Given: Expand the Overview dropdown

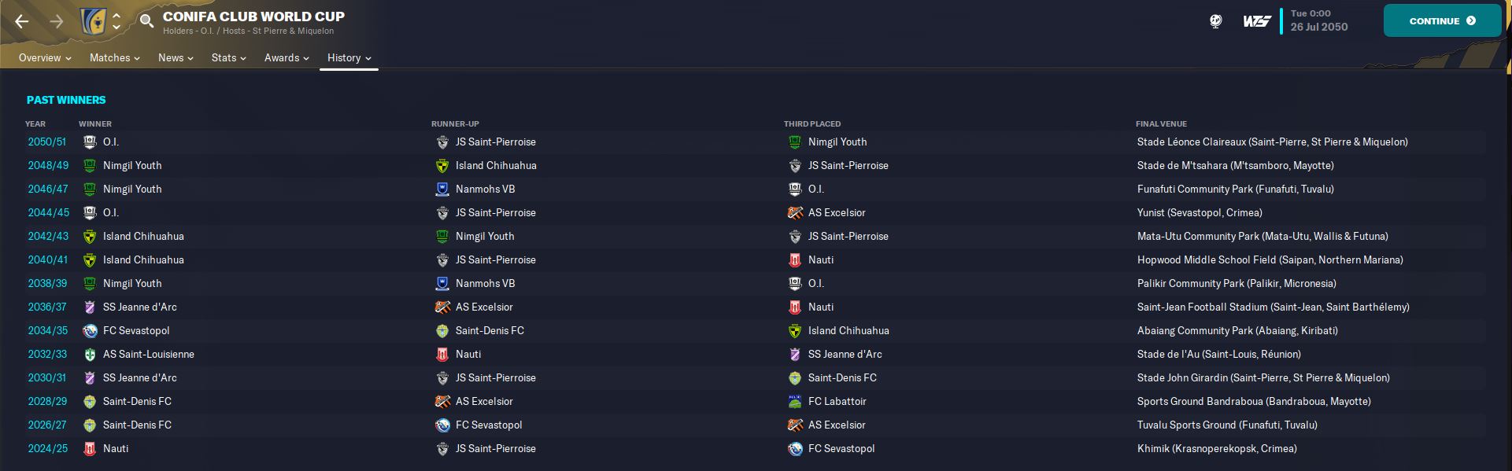Looking at the screenshot, I should pyautogui.click(x=45, y=57).
